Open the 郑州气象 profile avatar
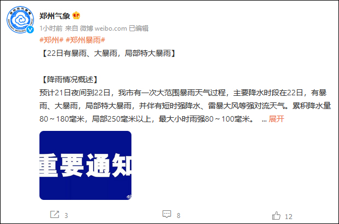The height and width of the screenshot is (224, 339). click(20, 20)
